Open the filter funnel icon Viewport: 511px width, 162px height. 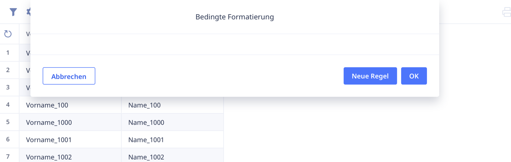point(13,12)
